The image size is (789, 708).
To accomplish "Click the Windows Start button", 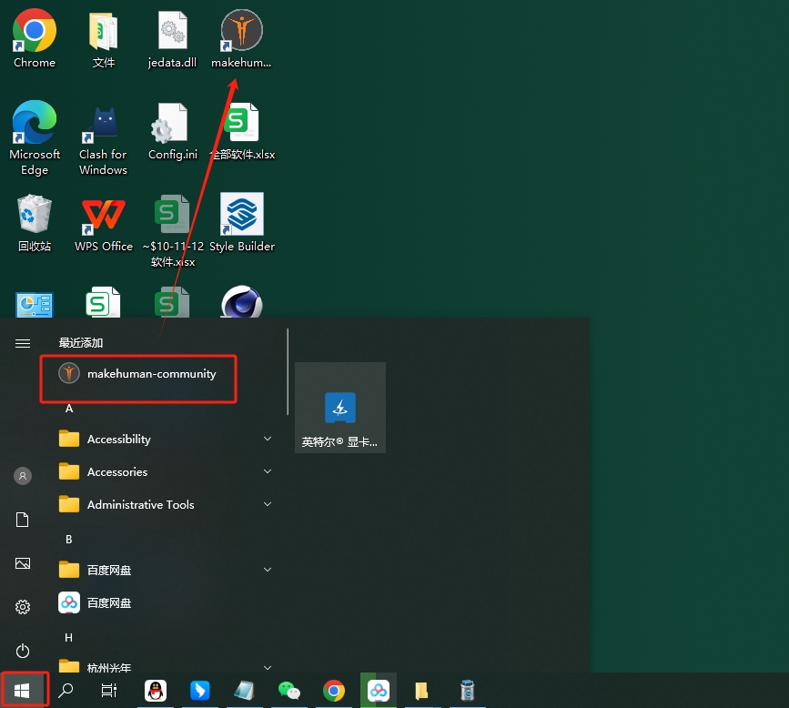I will [22, 691].
